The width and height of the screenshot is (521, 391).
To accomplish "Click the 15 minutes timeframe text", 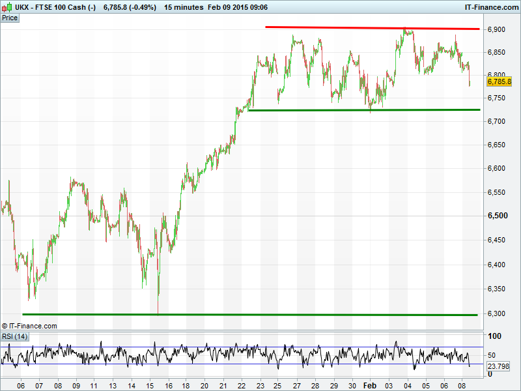I will click(x=184, y=7).
